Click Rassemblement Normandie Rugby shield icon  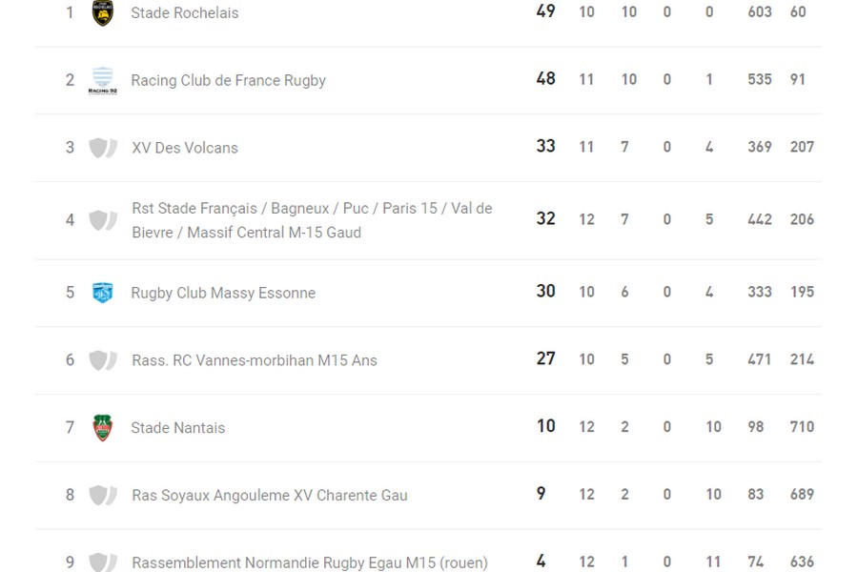click(102, 562)
